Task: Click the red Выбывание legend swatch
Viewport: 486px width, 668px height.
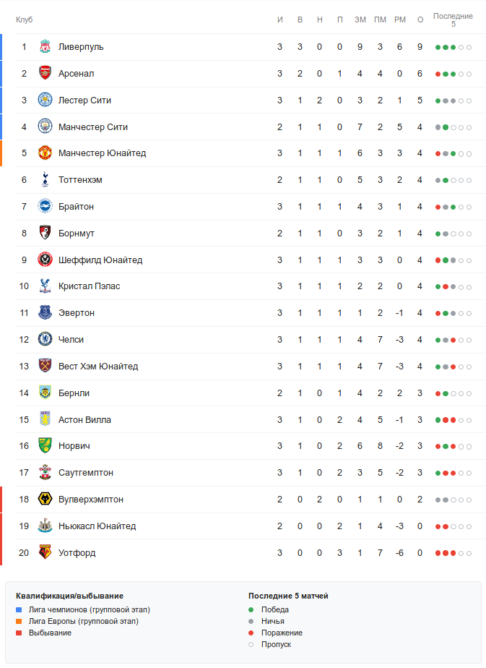Action: pos(19,633)
